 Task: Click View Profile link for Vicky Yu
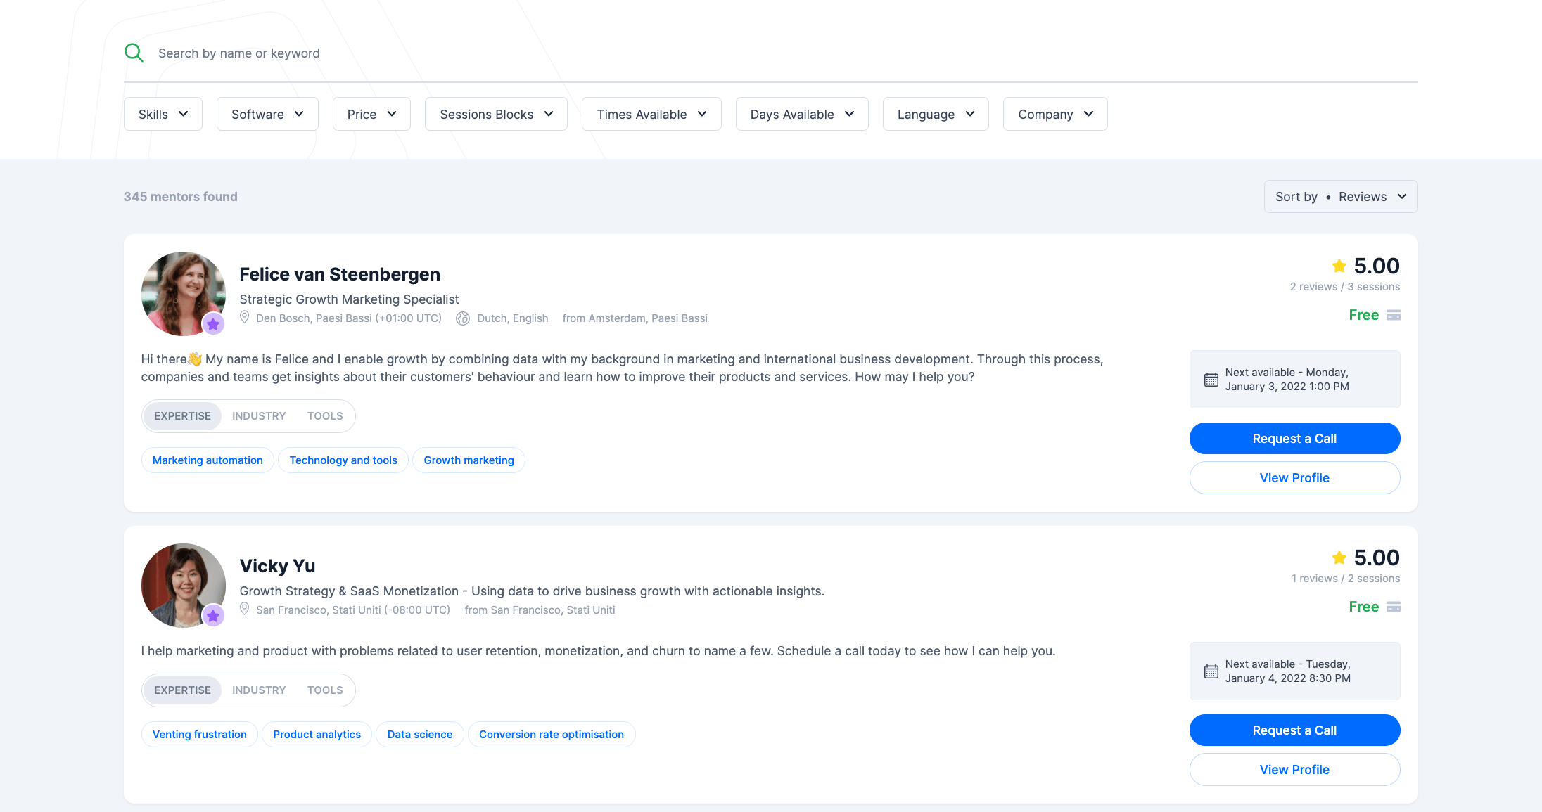(x=1294, y=769)
